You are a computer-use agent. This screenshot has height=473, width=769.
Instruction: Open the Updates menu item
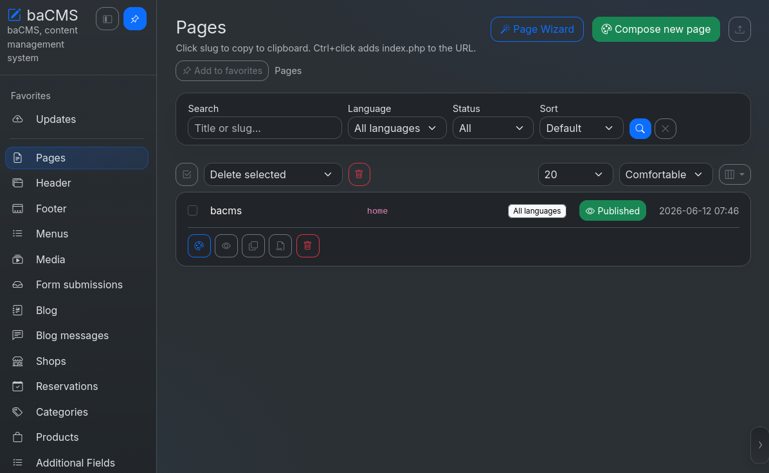77,119
